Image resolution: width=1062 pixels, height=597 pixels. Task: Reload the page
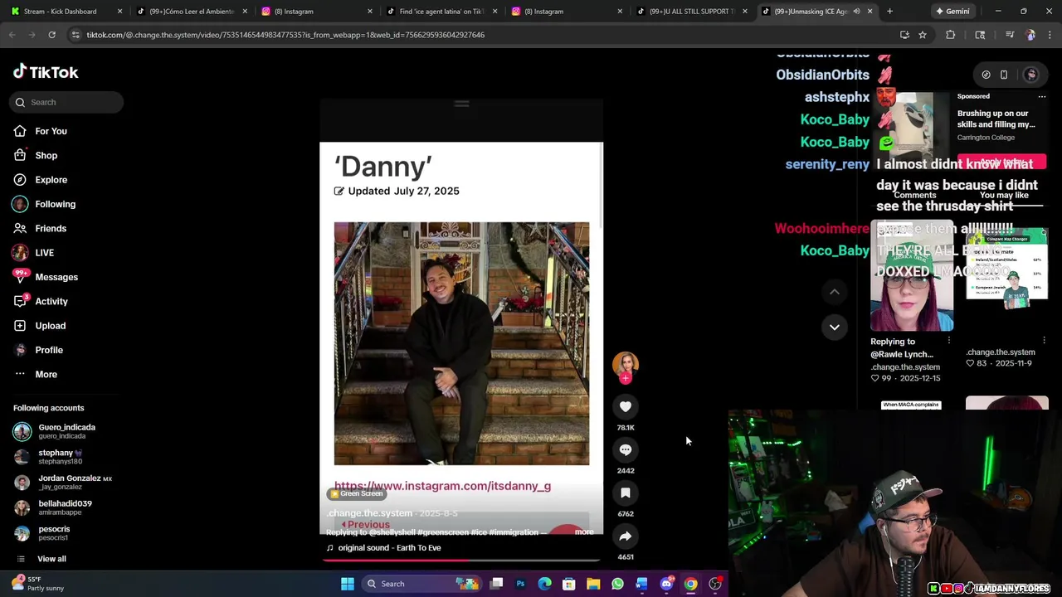pos(51,35)
